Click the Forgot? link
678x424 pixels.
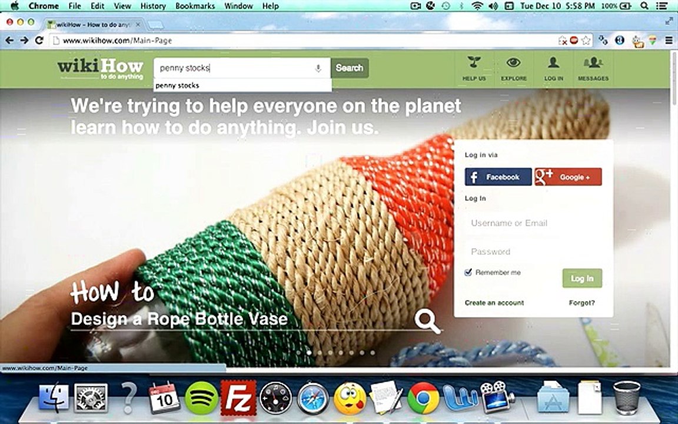(581, 303)
